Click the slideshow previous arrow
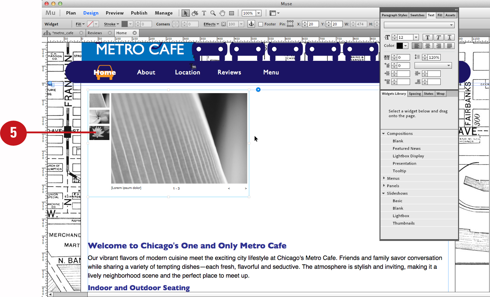Viewport: 490px width, 297px height. [x=229, y=188]
